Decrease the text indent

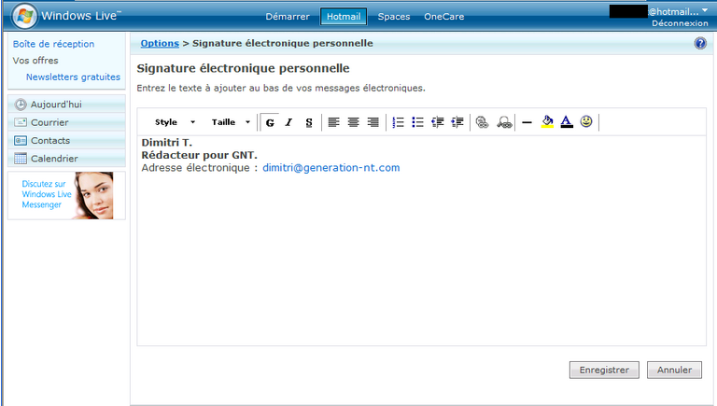[438, 122]
